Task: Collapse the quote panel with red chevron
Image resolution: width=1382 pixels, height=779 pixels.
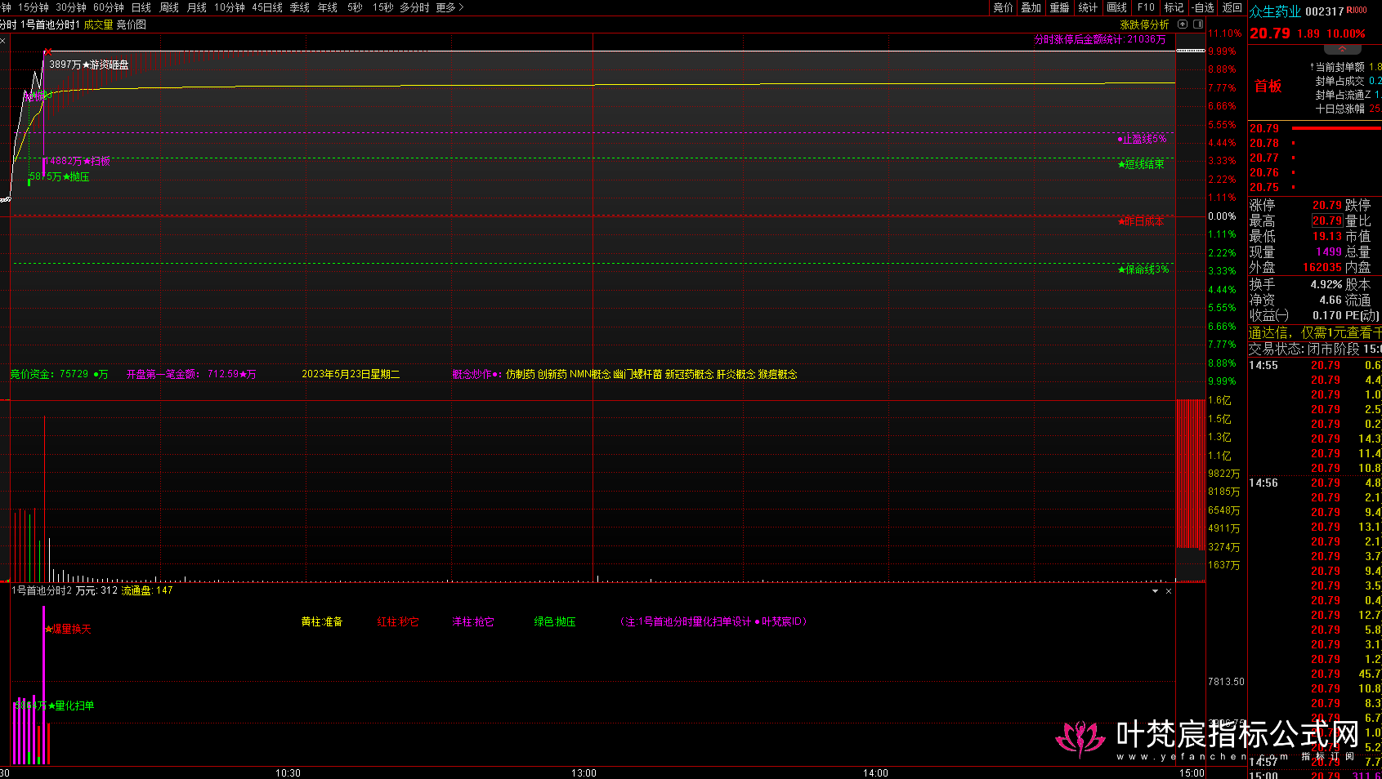Action: click(1342, 50)
